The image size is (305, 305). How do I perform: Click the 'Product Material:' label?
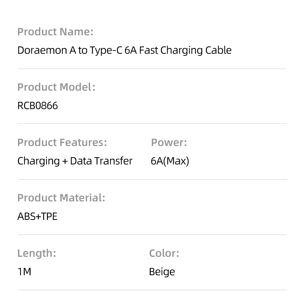(x=61, y=198)
